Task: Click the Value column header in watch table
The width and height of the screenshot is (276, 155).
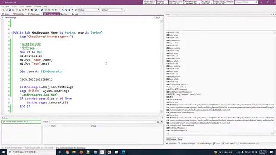Action: coord(94,126)
